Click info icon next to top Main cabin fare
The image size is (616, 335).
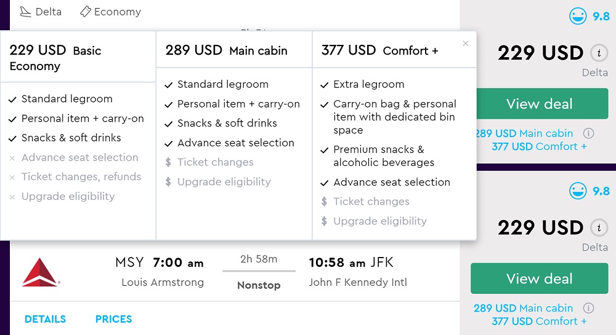click(x=588, y=133)
